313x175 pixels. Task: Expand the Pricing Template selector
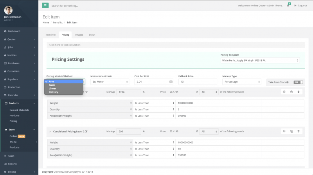pos(260,61)
